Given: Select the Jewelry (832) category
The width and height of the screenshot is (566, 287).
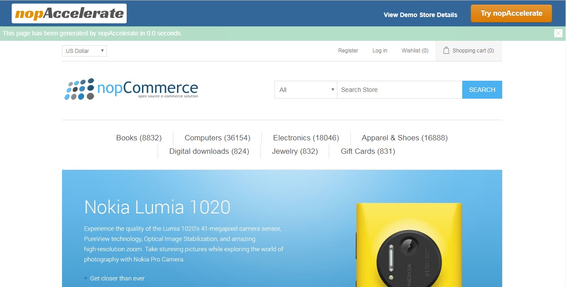Looking at the screenshot, I should point(295,151).
